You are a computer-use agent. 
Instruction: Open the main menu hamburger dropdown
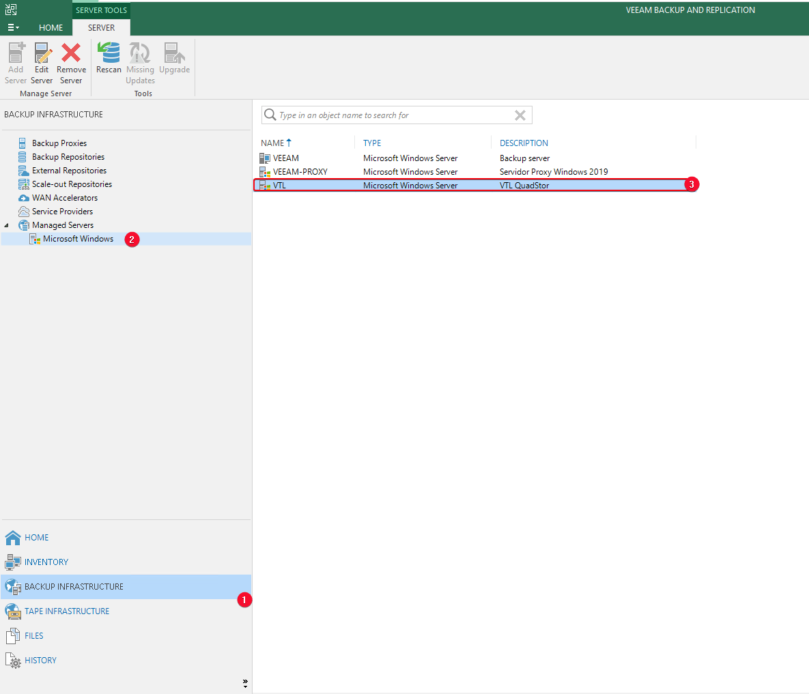[x=12, y=27]
